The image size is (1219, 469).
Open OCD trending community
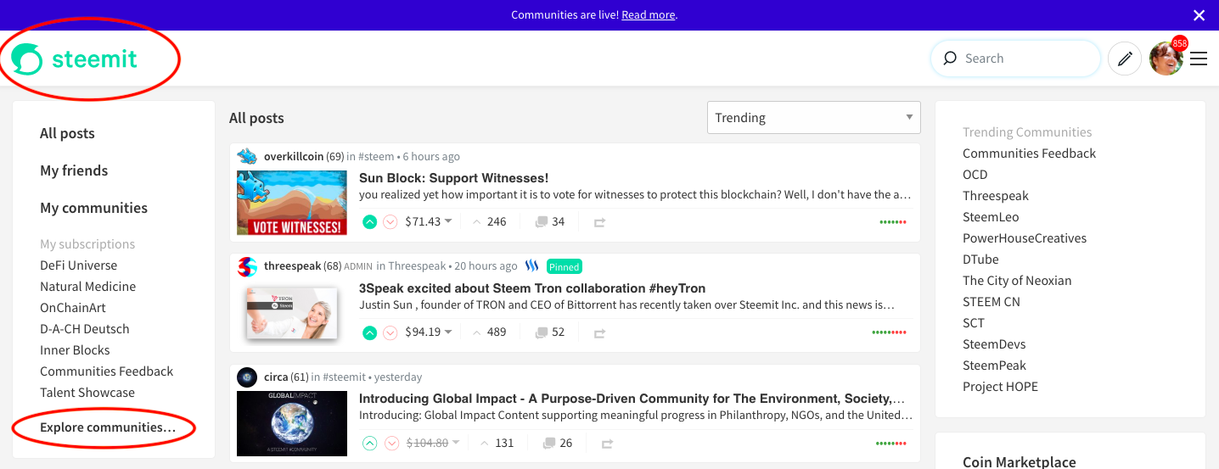[x=975, y=175]
